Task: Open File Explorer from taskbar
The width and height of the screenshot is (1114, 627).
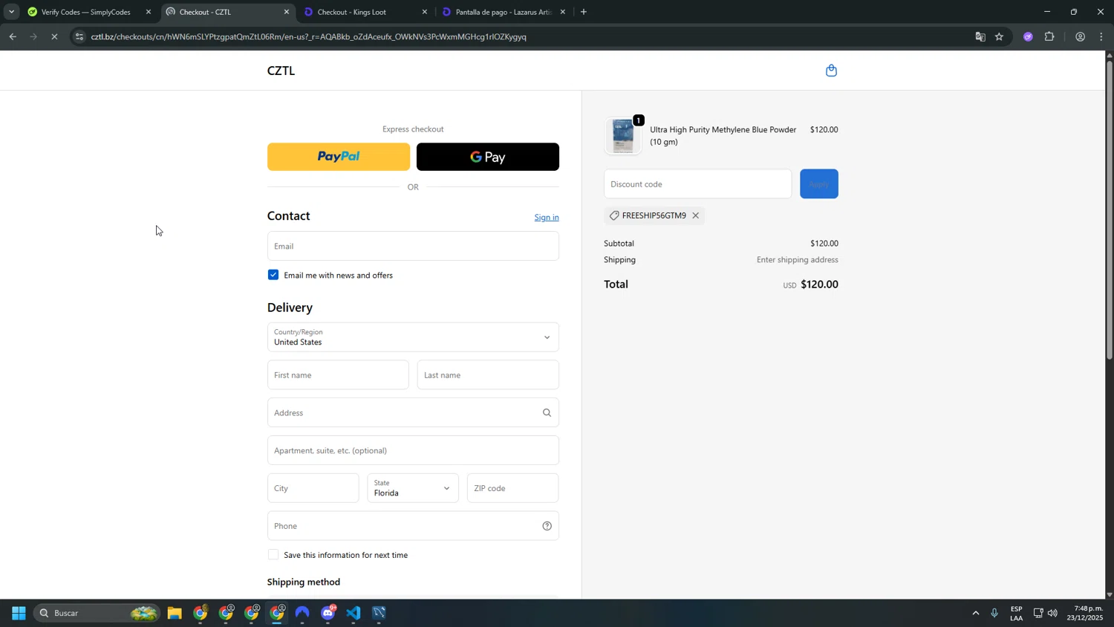Action: pos(175,613)
